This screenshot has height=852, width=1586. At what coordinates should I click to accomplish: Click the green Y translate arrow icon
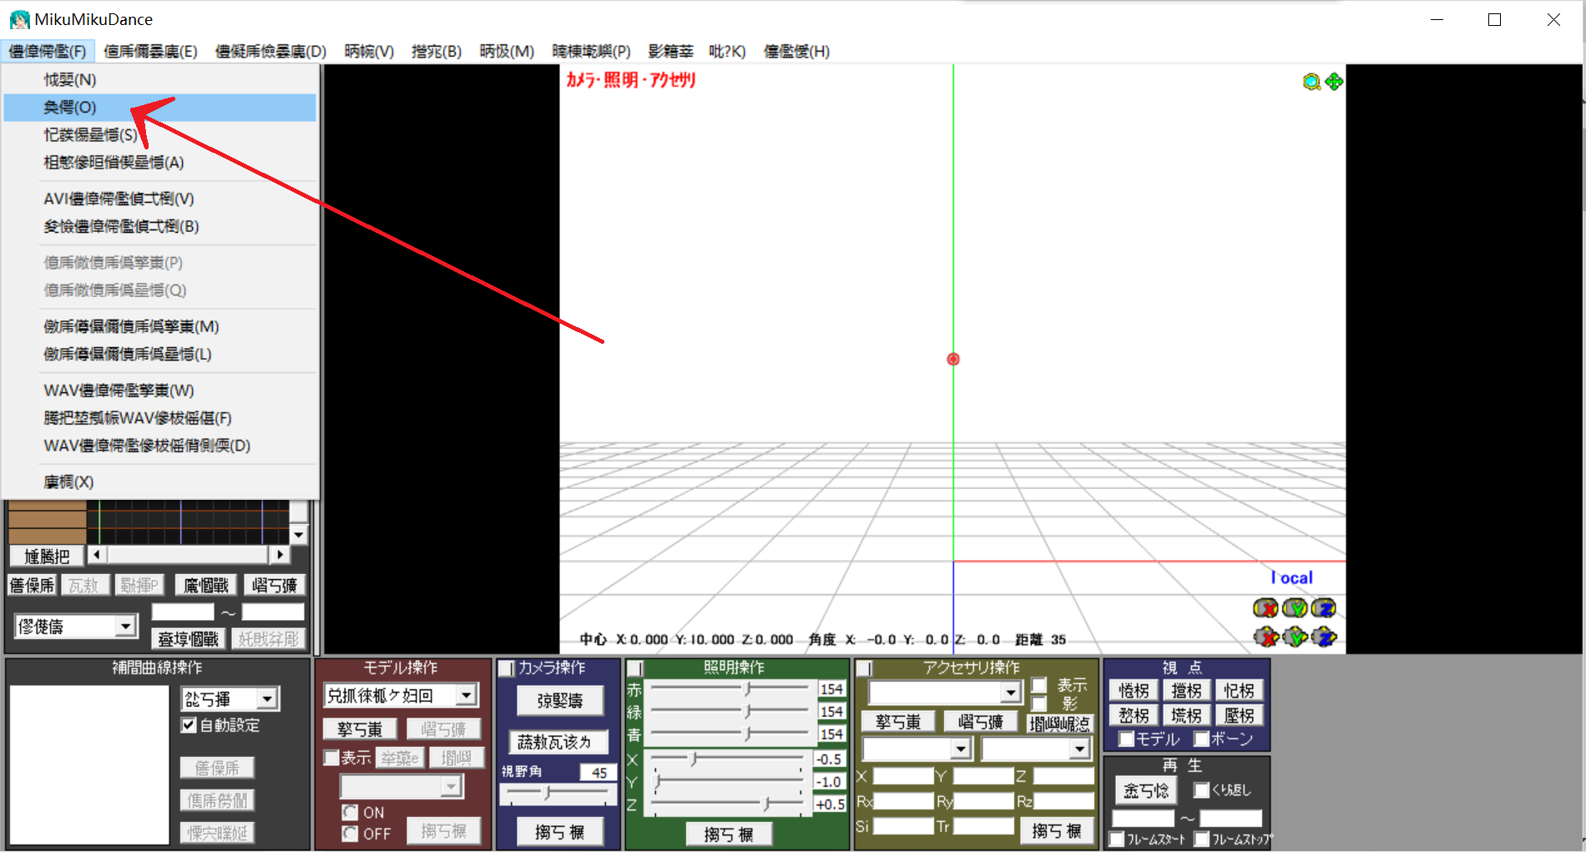click(1295, 638)
